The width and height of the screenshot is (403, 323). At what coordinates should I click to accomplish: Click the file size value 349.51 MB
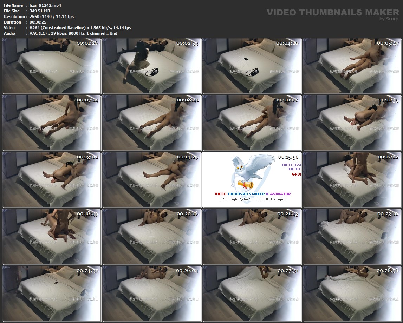tap(40, 11)
